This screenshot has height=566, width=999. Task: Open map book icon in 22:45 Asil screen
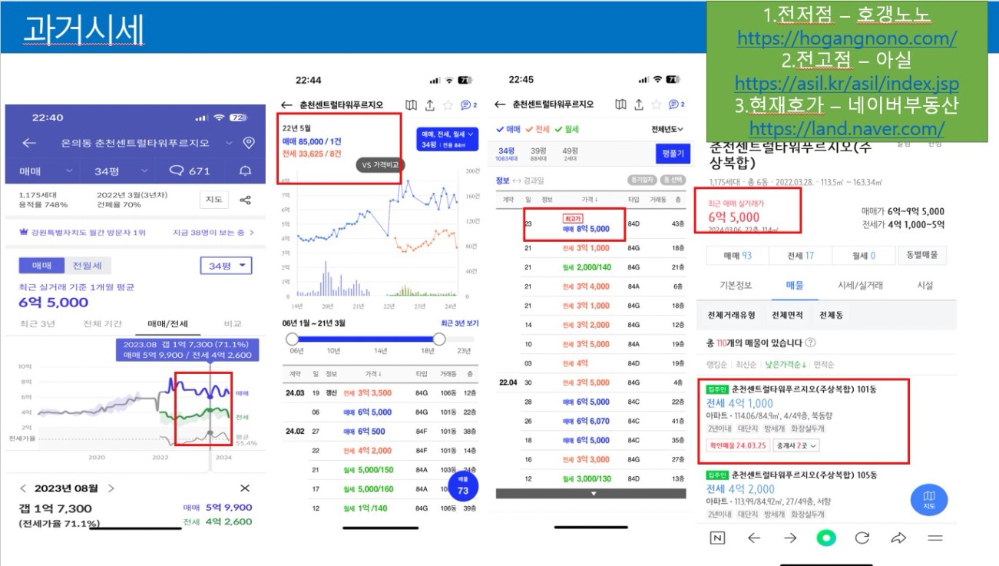(620, 104)
